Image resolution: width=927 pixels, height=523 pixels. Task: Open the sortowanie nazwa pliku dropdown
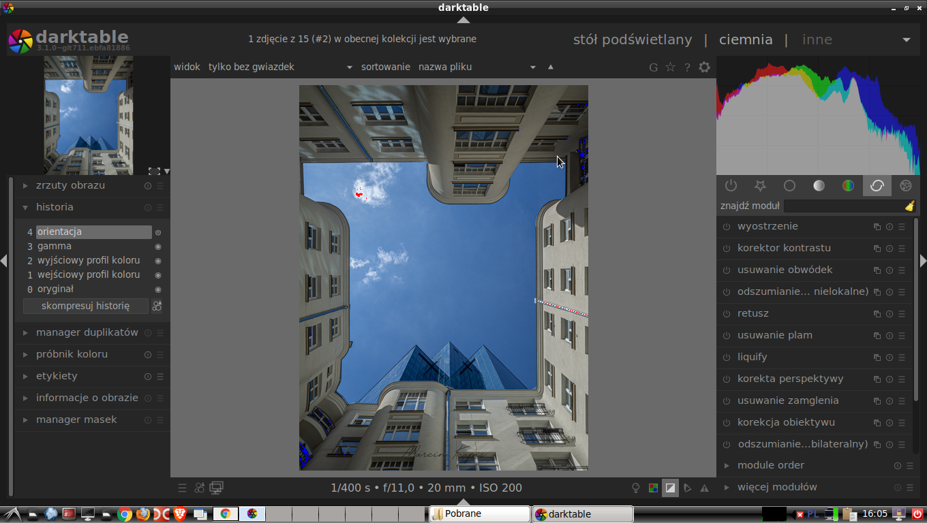coord(477,67)
